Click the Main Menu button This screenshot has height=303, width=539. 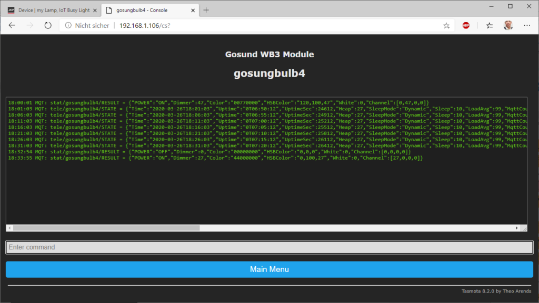point(269,269)
